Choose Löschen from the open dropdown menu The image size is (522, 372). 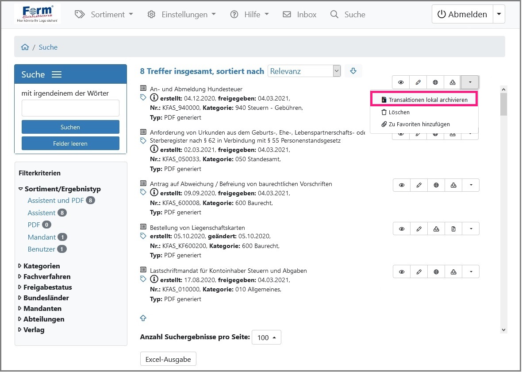point(399,112)
